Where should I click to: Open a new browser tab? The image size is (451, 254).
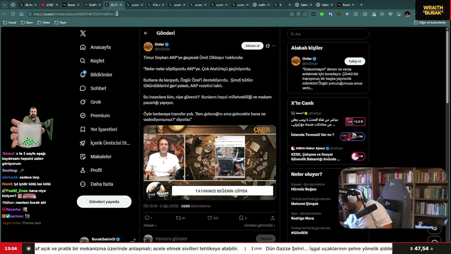pyautogui.click(x=361, y=5)
